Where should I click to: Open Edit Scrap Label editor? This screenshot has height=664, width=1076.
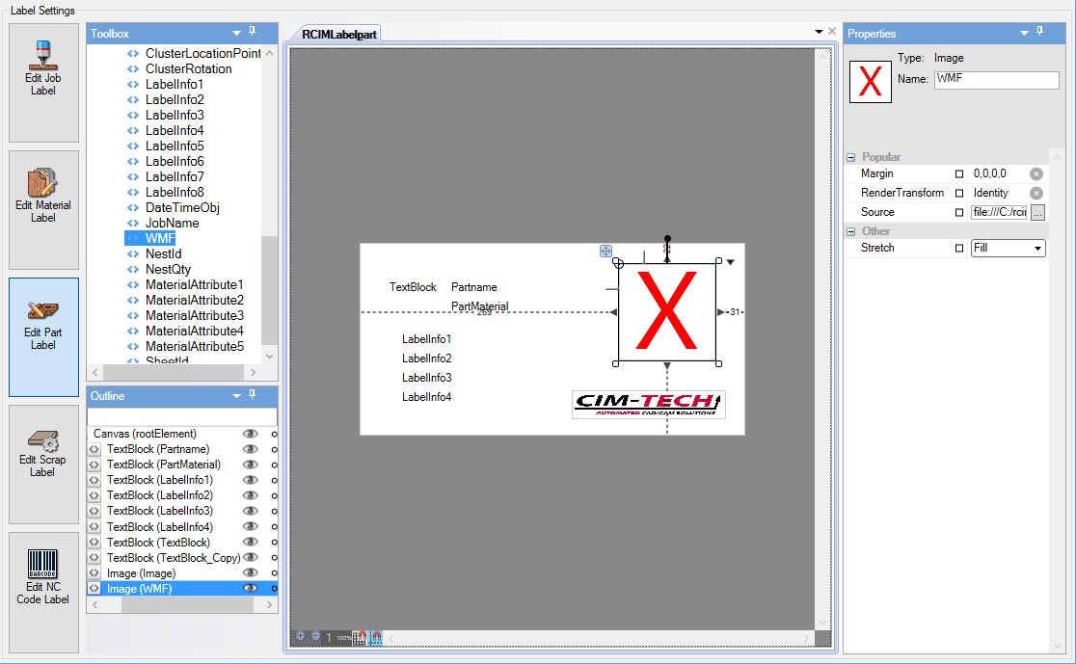(43, 464)
